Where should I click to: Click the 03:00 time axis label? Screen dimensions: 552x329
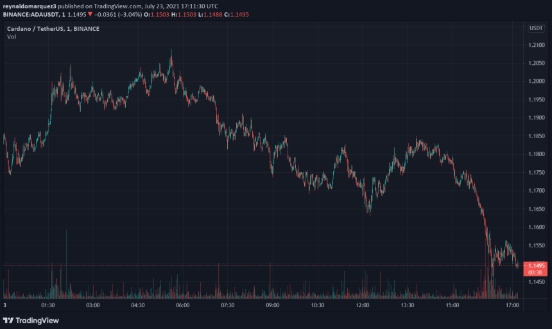[93, 305]
